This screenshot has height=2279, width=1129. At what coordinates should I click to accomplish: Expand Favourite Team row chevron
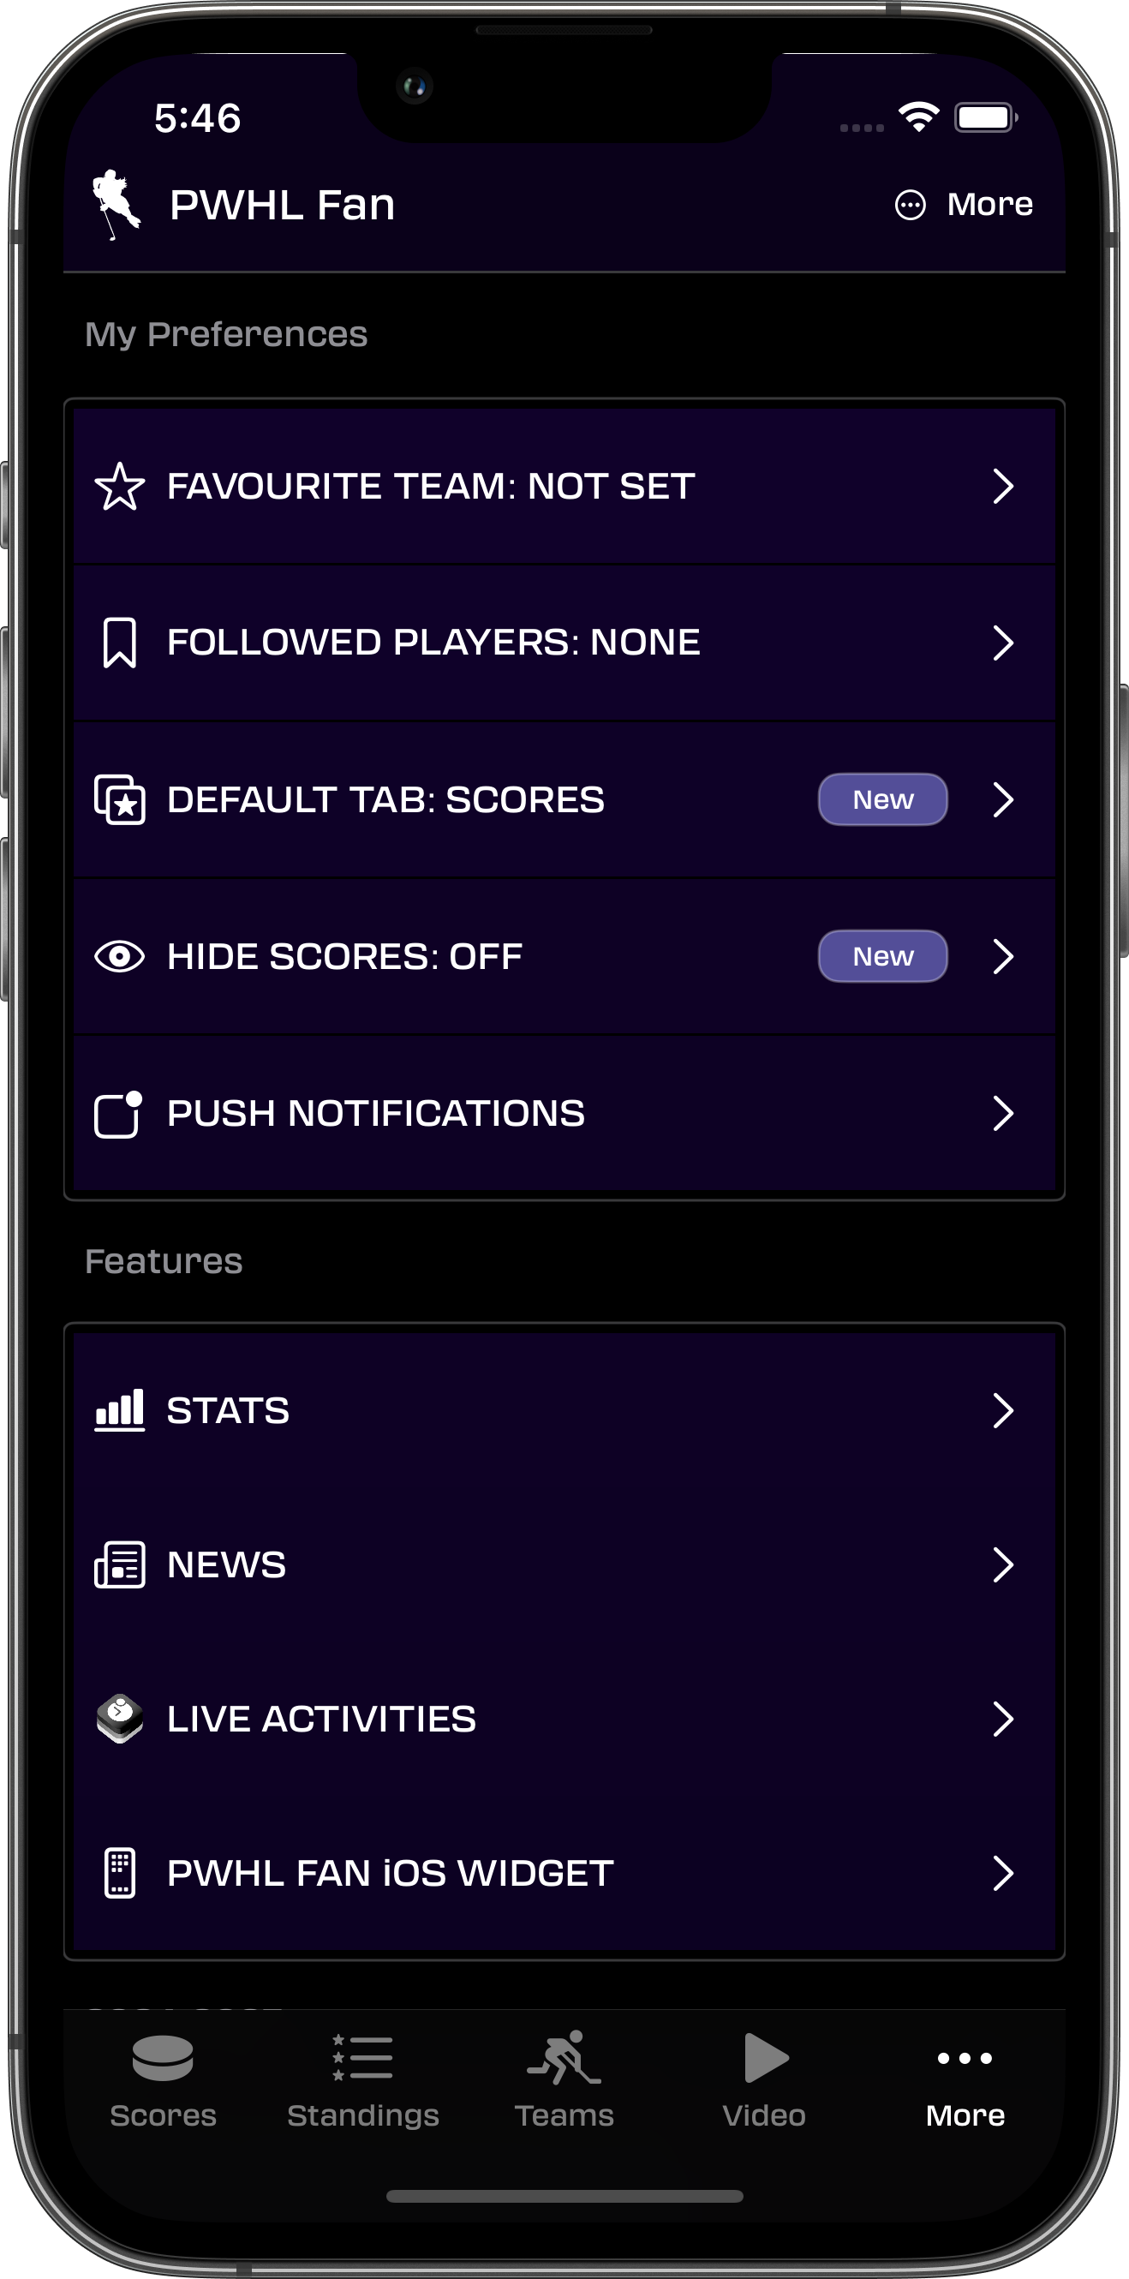1002,487
